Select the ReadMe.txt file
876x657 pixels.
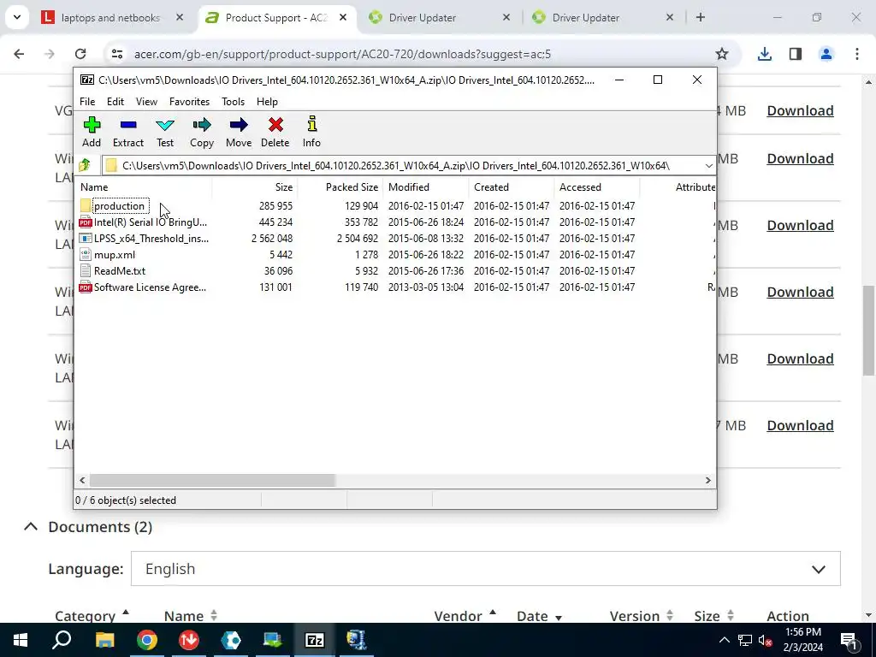pyautogui.click(x=112, y=270)
